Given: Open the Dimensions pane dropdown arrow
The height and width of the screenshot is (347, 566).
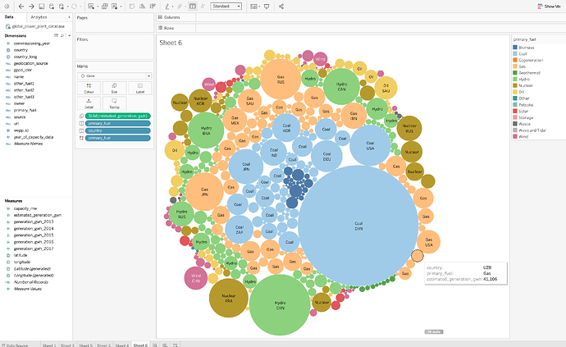Looking at the screenshot, I should (x=69, y=35).
